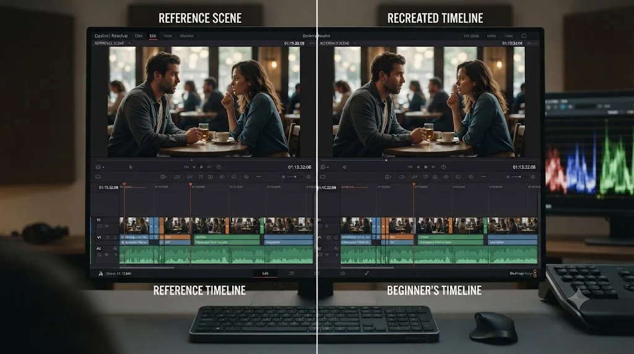
Task: Click zoom-out minus in left timeline toolbar
Action: pyautogui.click(x=284, y=177)
